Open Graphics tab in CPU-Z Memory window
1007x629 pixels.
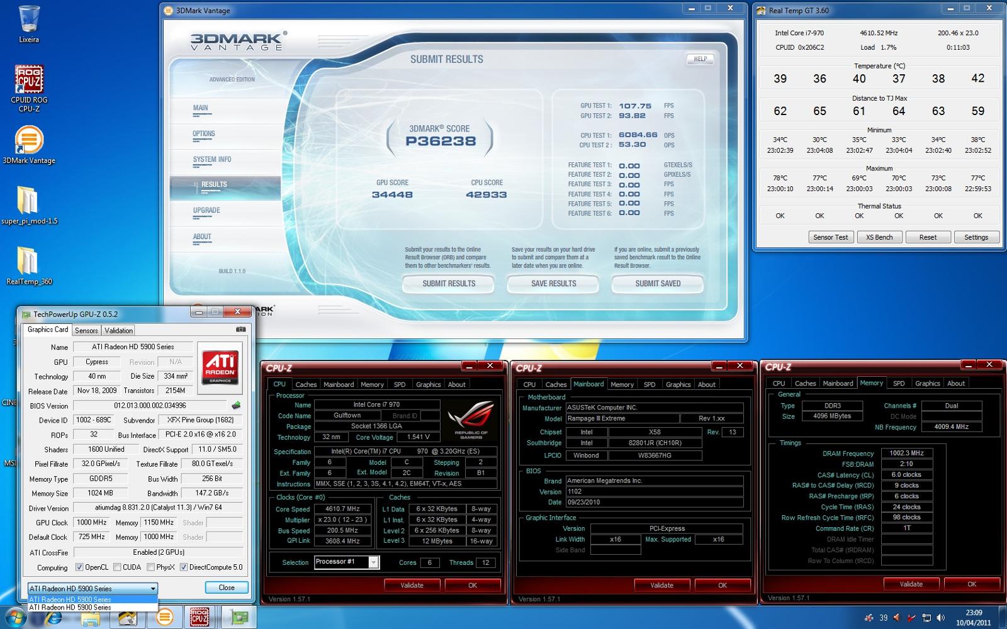(928, 383)
